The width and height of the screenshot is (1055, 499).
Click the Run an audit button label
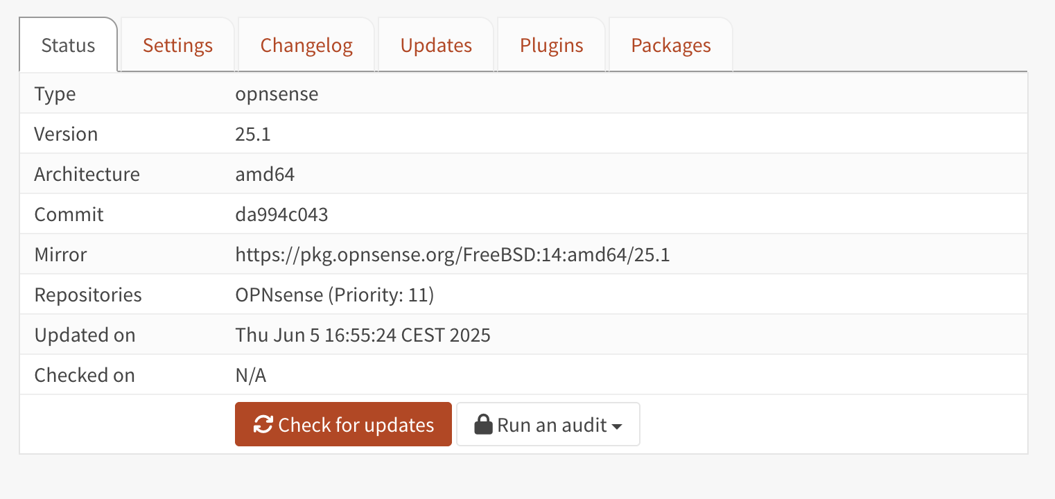(x=552, y=425)
